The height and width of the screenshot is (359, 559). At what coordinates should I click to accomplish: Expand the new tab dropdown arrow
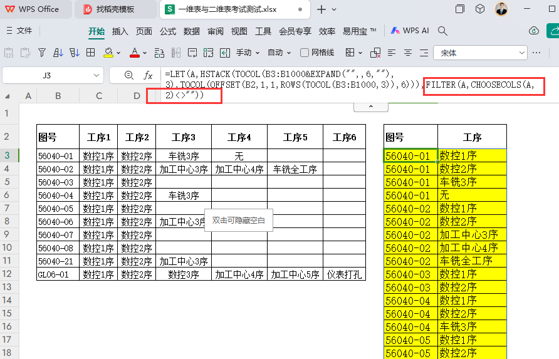(334, 9)
